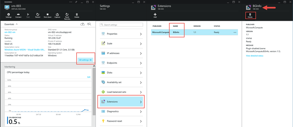
Task: Click the Ready status cell in Extensions
Action: [216, 32]
